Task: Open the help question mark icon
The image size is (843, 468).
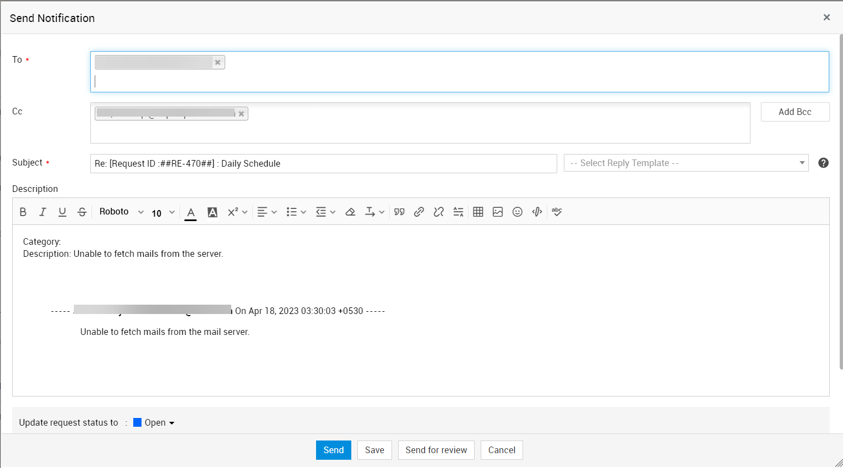Action: 823,163
